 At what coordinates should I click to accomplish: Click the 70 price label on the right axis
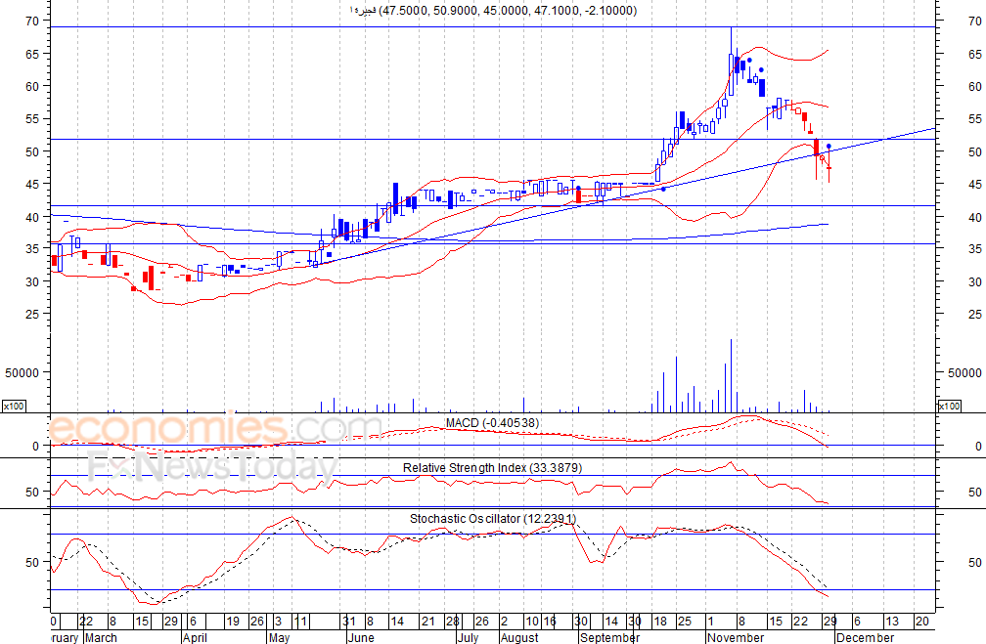975,21
